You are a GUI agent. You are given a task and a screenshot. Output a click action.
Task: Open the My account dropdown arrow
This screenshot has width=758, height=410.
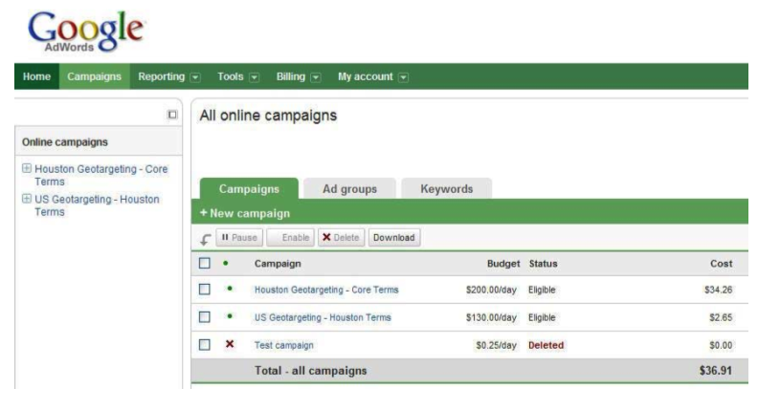pyautogui.click(x=404, y=77)
